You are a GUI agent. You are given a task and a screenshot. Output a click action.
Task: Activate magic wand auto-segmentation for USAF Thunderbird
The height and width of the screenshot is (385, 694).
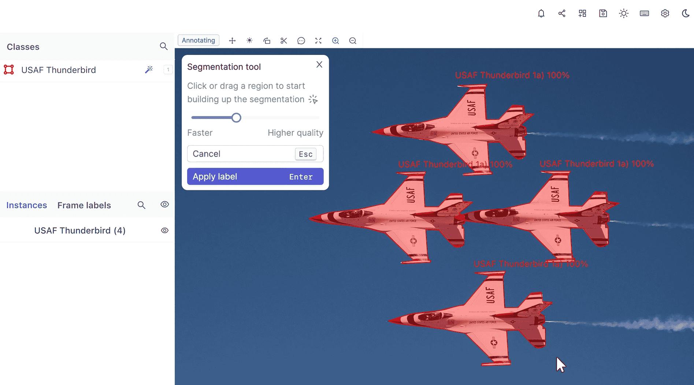click(x=149, y=70)
